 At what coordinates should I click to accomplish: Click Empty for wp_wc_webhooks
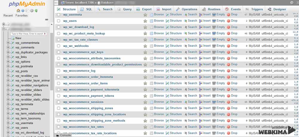coord(219,46)
